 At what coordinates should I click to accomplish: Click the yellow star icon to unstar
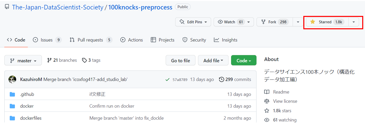313,22
